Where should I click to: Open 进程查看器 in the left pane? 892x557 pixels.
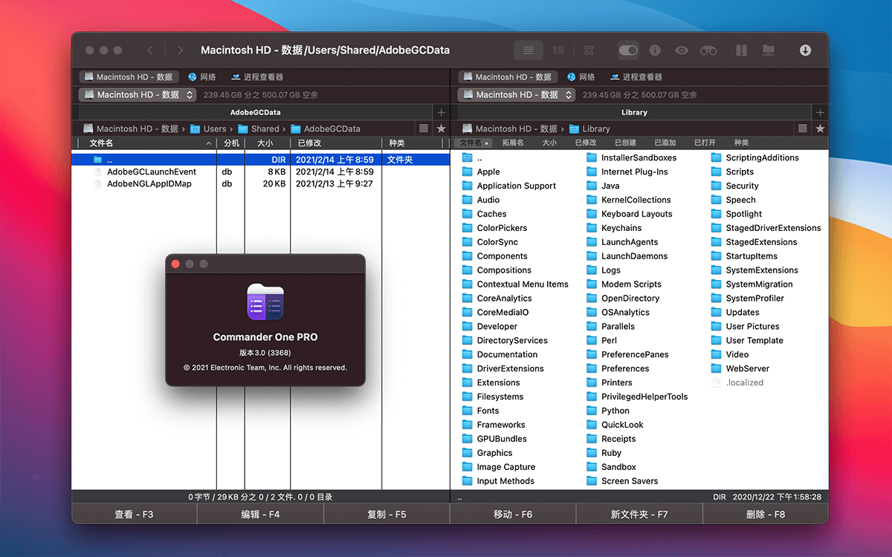257,76
